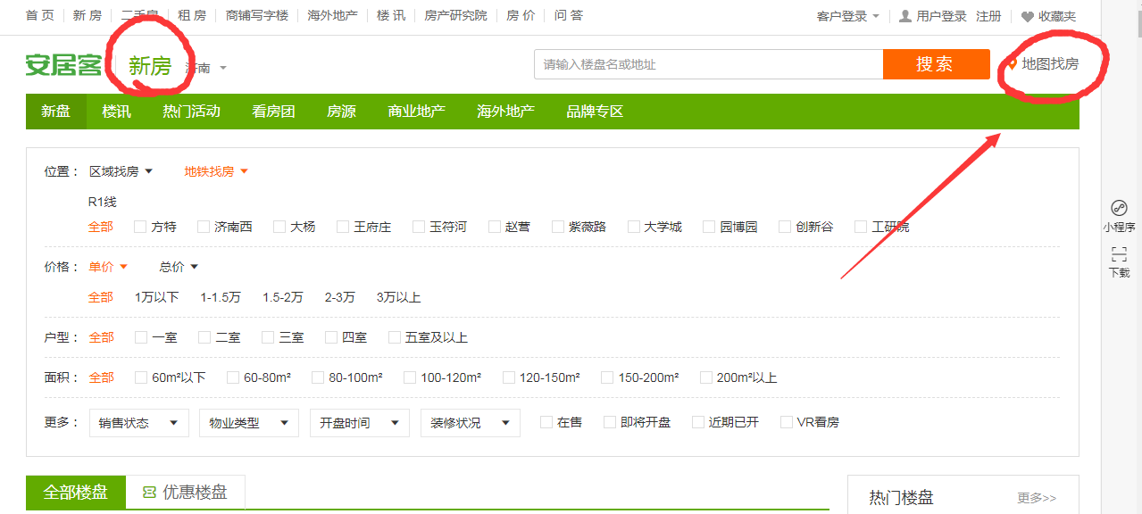Expand the 装修状况 dropdown
Screen dimensions: 1142x514
(471, 423)
